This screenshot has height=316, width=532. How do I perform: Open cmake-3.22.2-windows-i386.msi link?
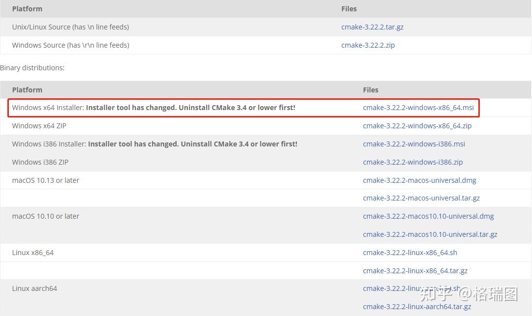click(x=413, y=144)
